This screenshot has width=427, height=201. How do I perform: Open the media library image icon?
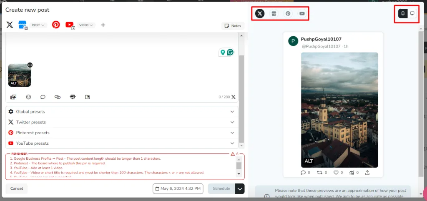click(x=13, y=97)
